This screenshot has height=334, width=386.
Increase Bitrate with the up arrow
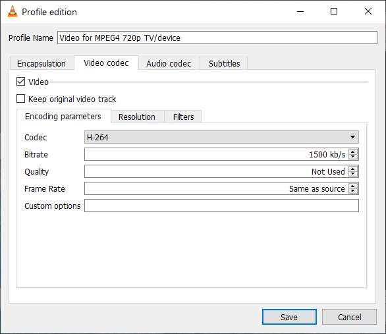point(353,152)
